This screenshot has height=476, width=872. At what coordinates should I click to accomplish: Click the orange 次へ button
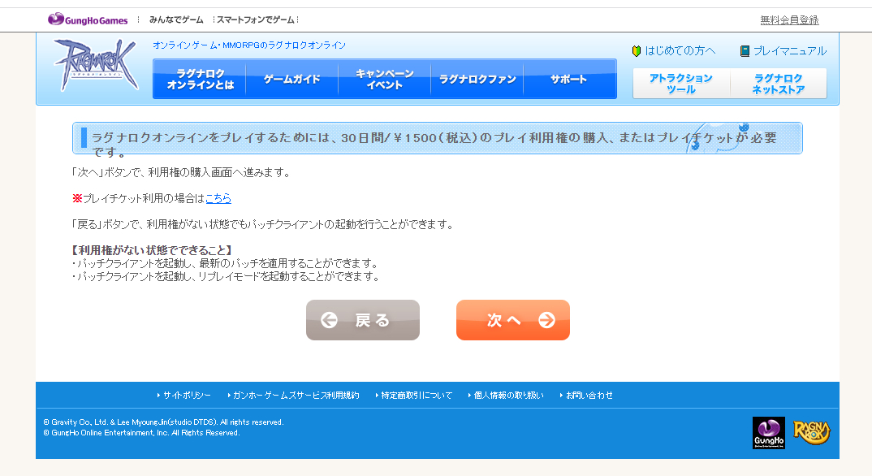pyautogui.click(x=513, y=320)
